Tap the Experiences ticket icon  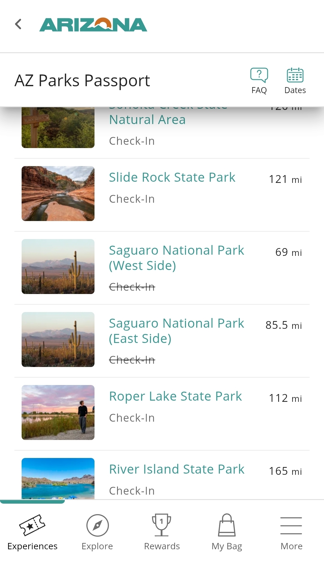32,525
